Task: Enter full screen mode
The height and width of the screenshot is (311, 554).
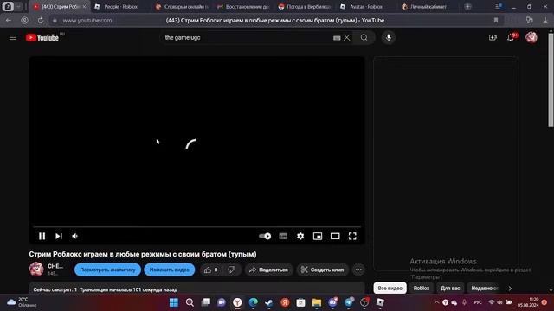Action: (352, 236)
